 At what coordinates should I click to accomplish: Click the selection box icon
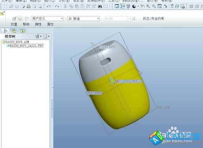[x=106, y=6]
